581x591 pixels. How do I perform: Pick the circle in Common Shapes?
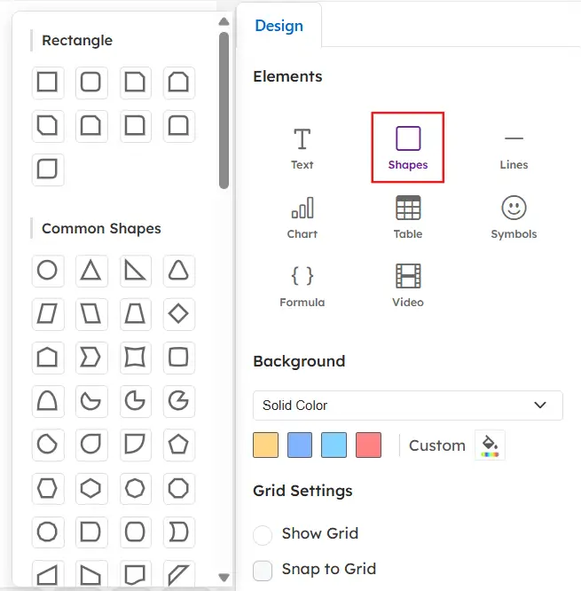tap(47, 271)
